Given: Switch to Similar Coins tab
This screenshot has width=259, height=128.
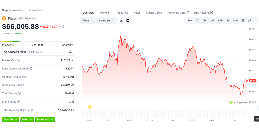Looking at the screenshot, I should coord(154,13).
